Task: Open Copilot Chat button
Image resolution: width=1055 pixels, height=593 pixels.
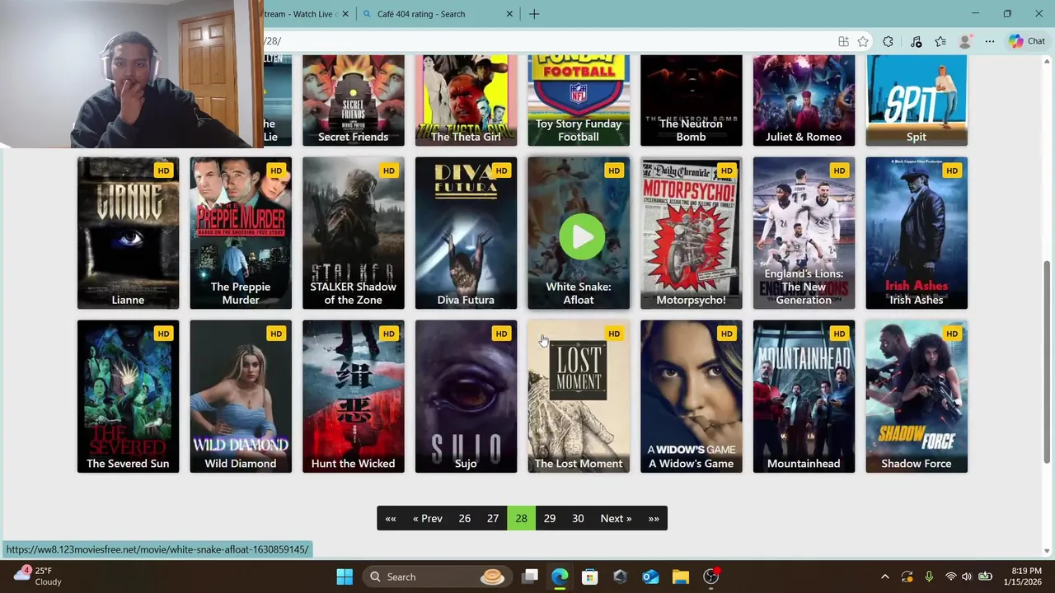Action: tap(1026, 41)
